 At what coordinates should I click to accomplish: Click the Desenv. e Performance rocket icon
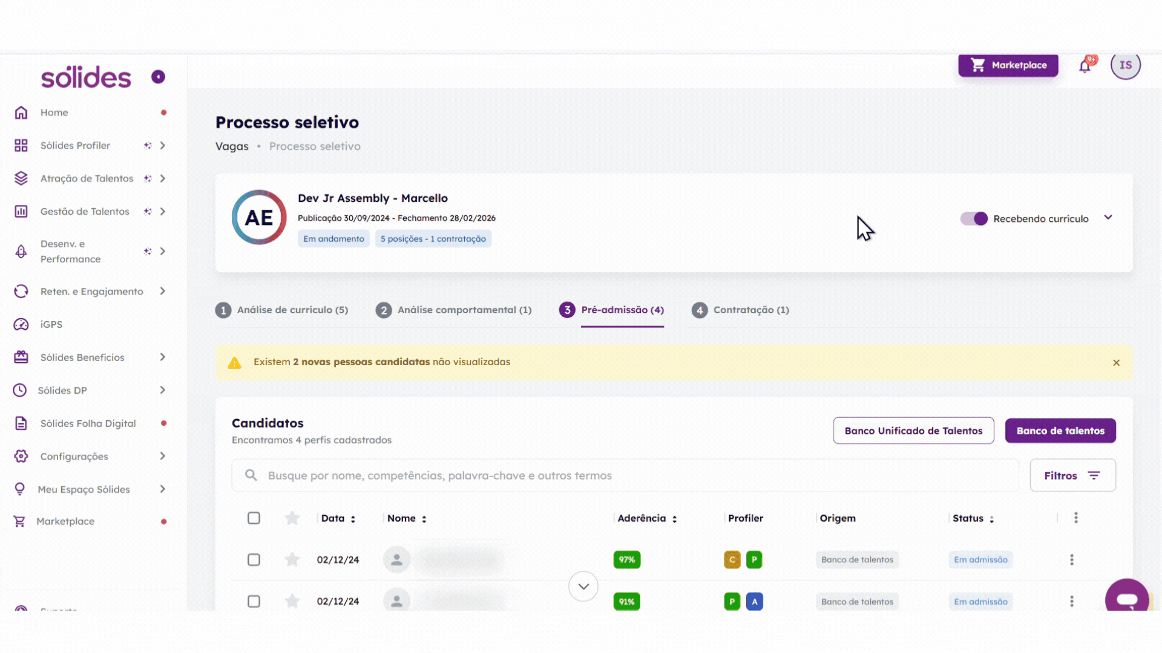pos(21,252)
